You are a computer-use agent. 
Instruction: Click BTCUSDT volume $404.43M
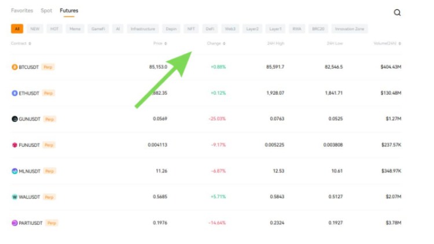click(391, 66)
